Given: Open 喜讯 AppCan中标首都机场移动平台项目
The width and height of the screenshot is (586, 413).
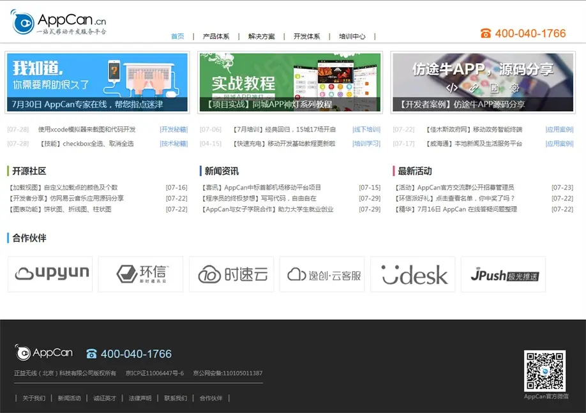Looking at the screenshot, I should pyautogui.click(x=261, y=187).
